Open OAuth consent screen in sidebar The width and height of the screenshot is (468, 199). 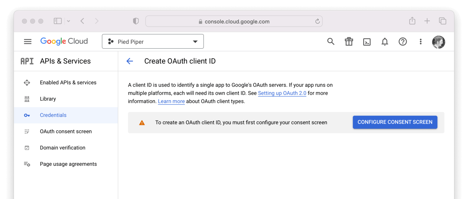[66, 131]
